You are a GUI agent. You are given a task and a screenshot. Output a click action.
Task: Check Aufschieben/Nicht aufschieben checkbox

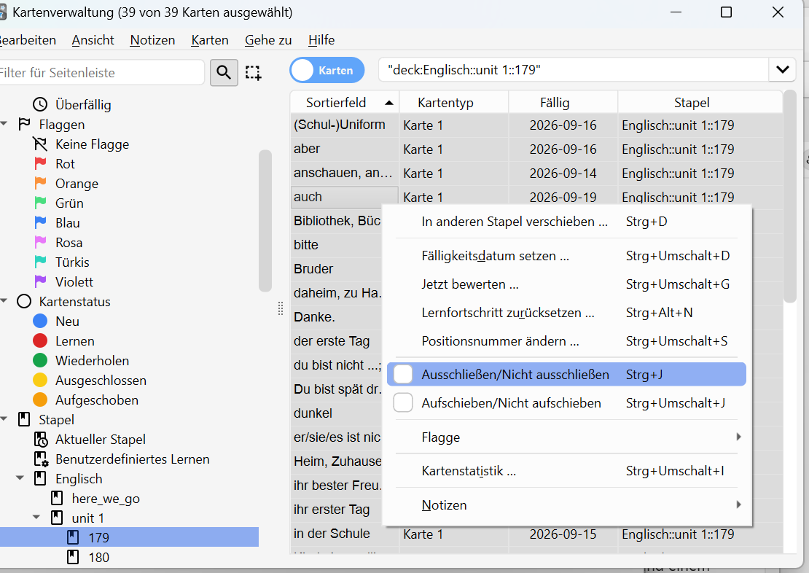(403, 402)
